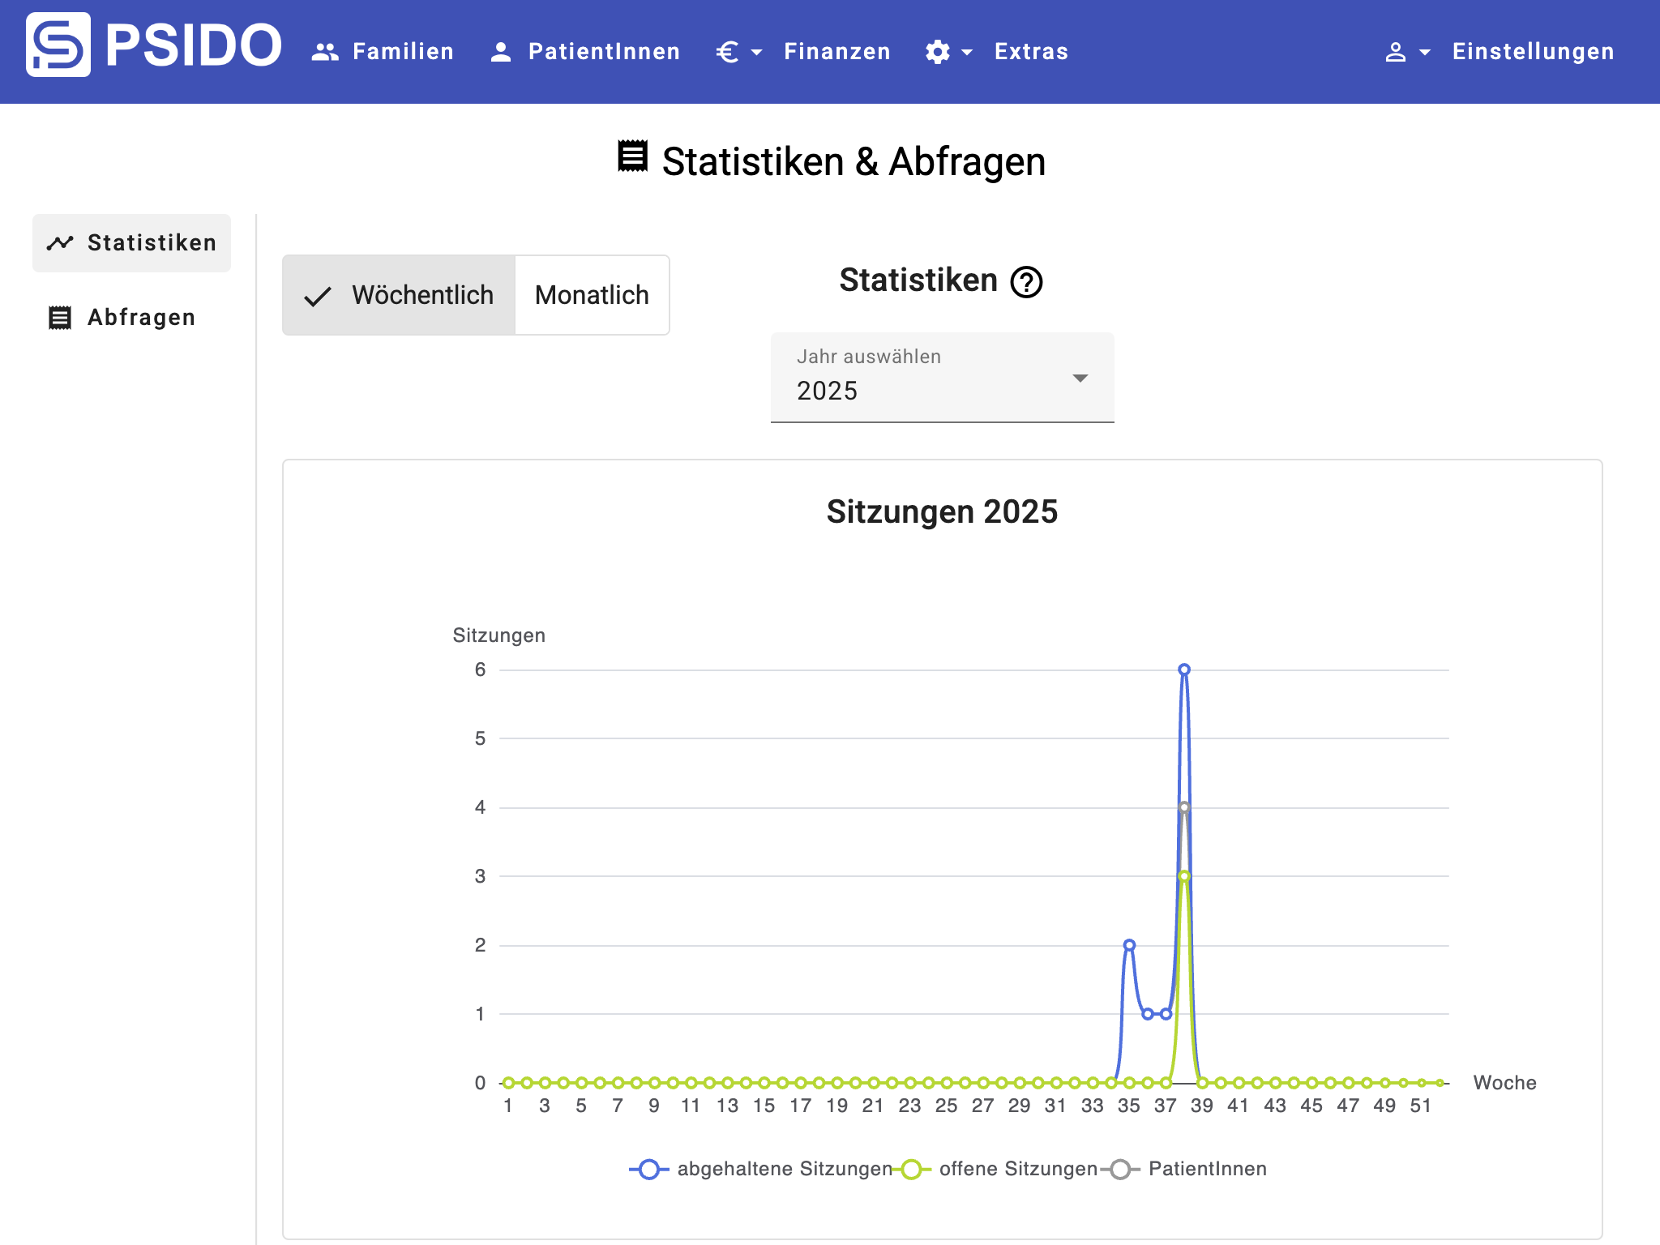Click the Abfragen receipt sidebar icon

click(x=60, y=318)
